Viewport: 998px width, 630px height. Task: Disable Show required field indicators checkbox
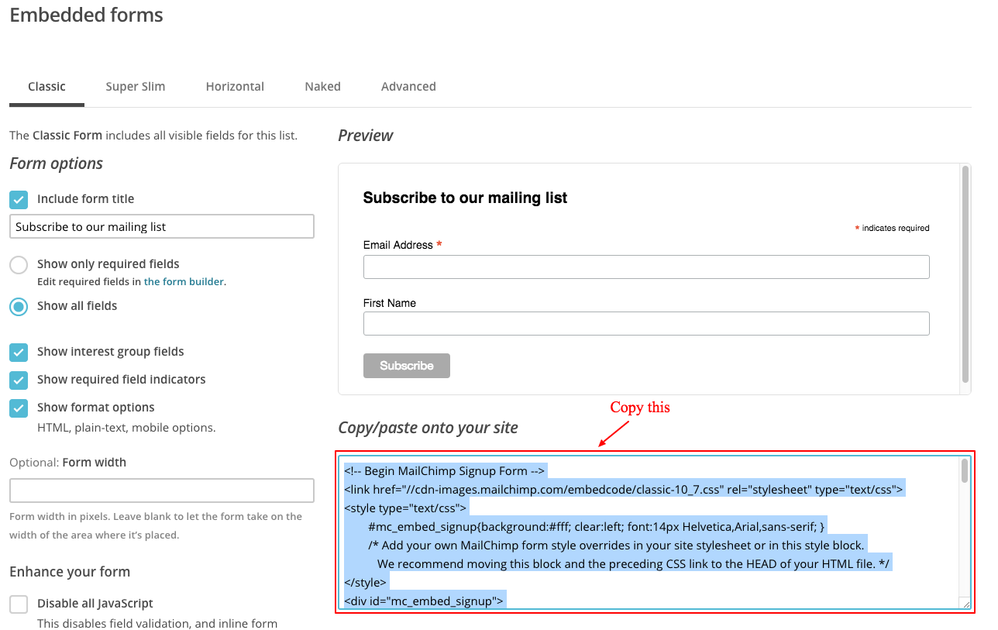(19, 380)
